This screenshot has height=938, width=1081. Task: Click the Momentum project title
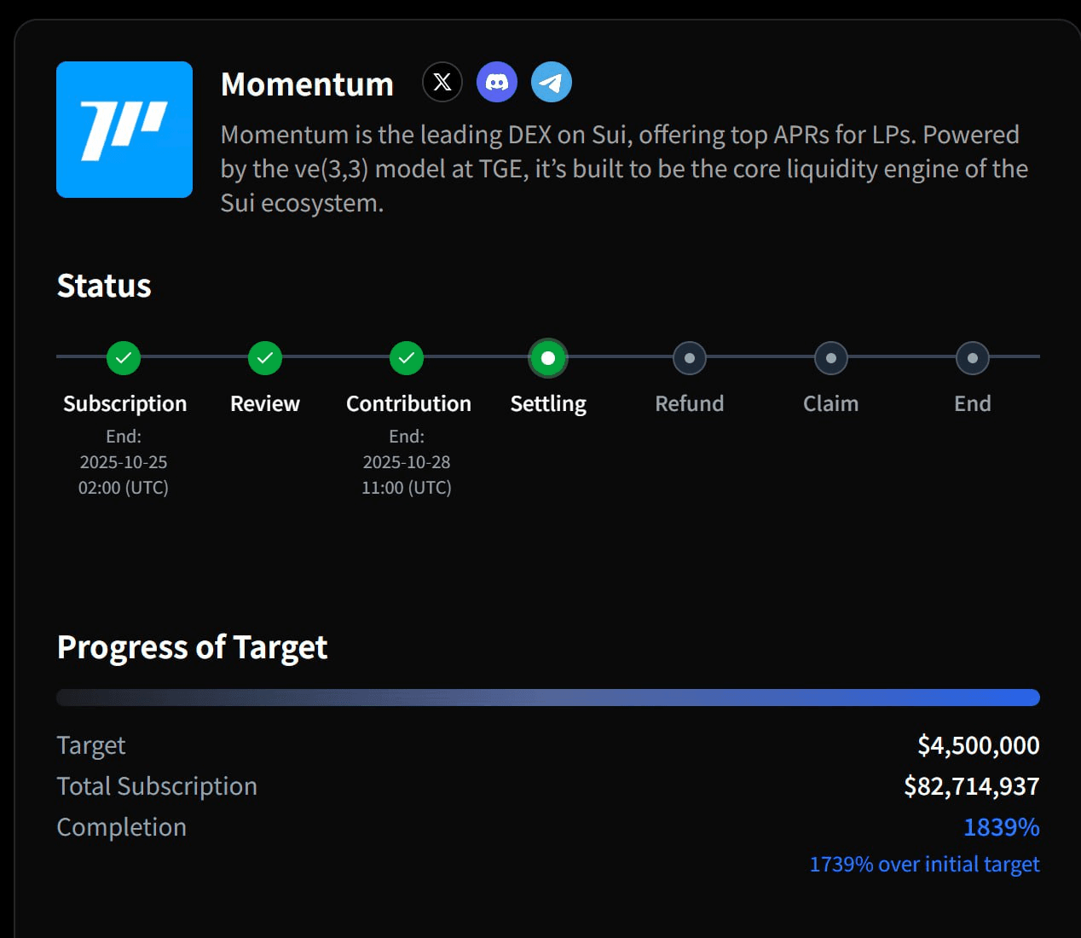[307, 84]
